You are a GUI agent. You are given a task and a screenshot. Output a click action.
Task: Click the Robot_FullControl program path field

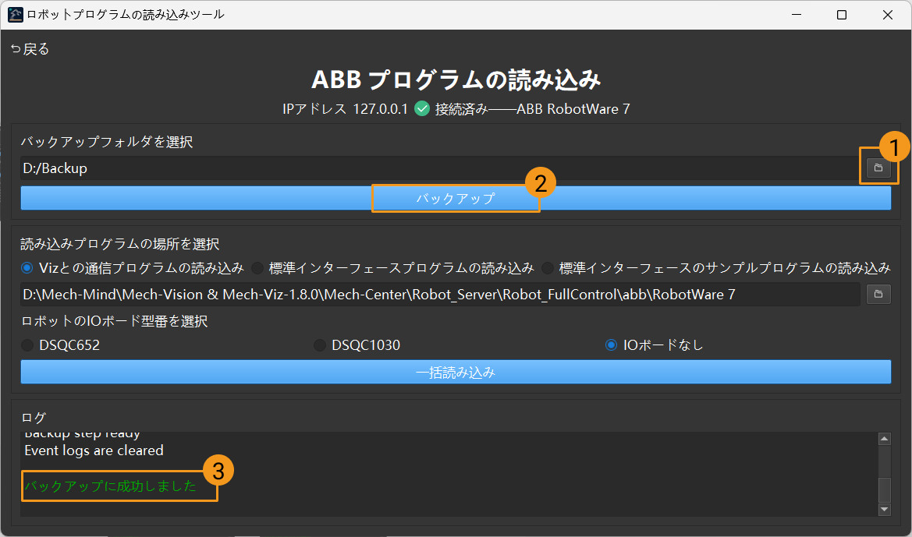click(x=440, y=294)
